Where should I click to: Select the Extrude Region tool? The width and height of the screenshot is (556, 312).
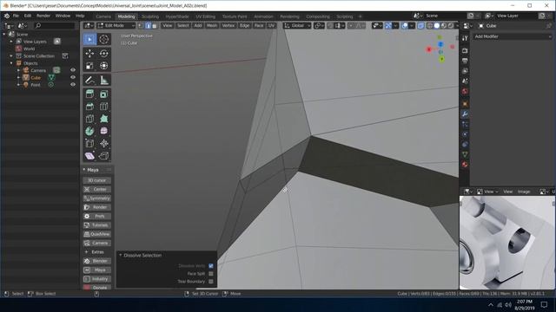tap(89, 94)
